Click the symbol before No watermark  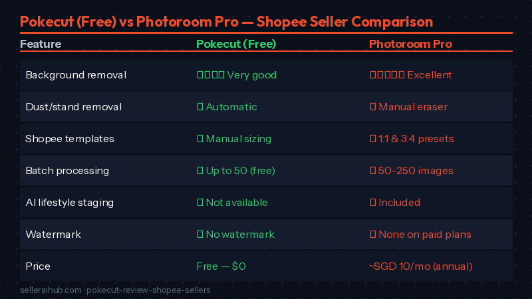point(199,235)
